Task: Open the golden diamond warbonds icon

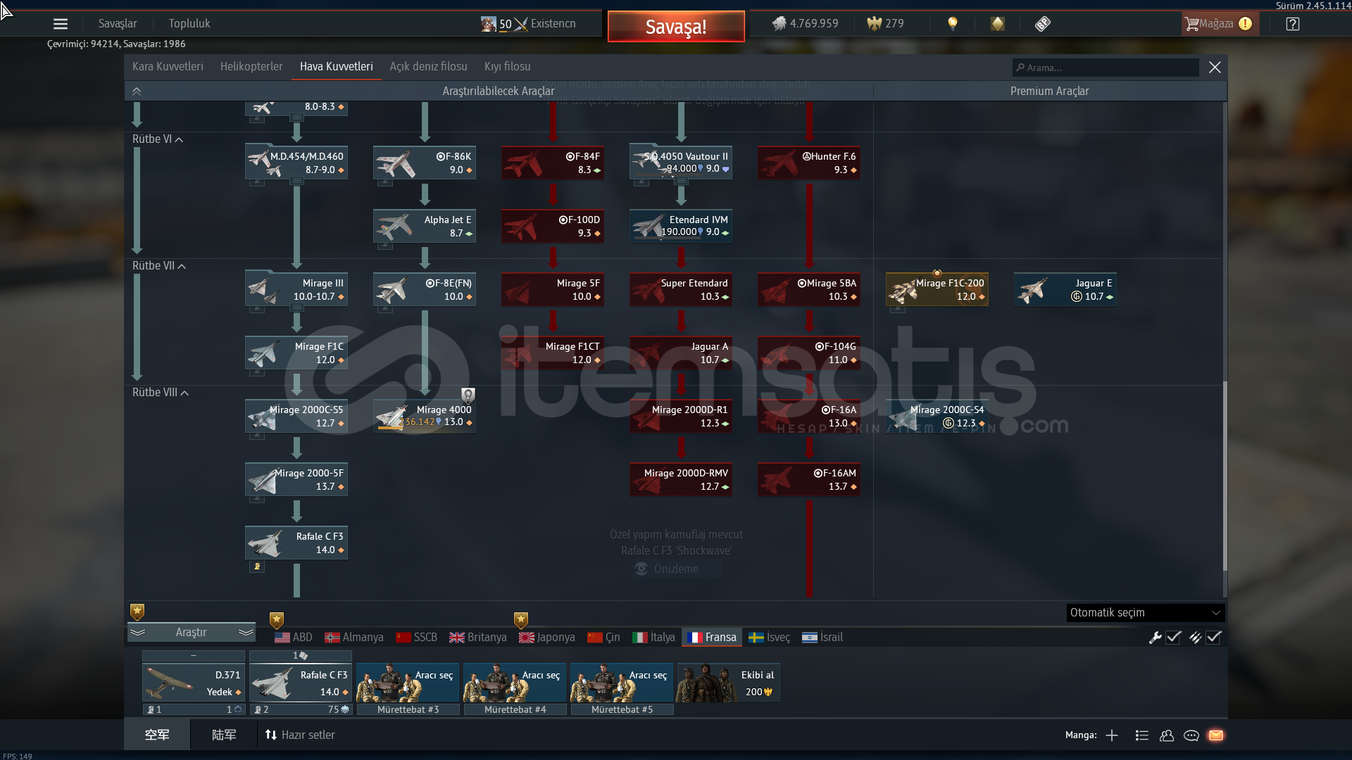Action: (x=998, y=24)
